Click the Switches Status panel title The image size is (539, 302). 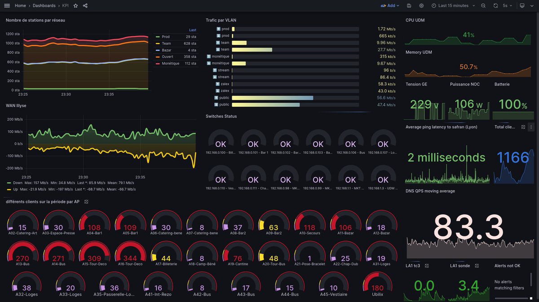[x=221, y=116]
